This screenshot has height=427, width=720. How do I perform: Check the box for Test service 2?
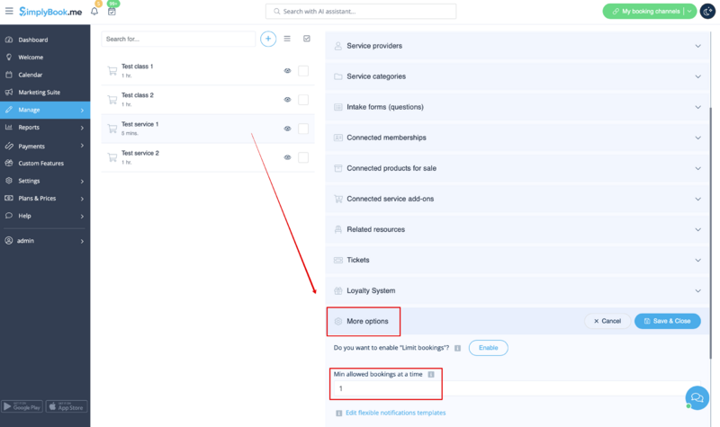click(x=303, y=157)
